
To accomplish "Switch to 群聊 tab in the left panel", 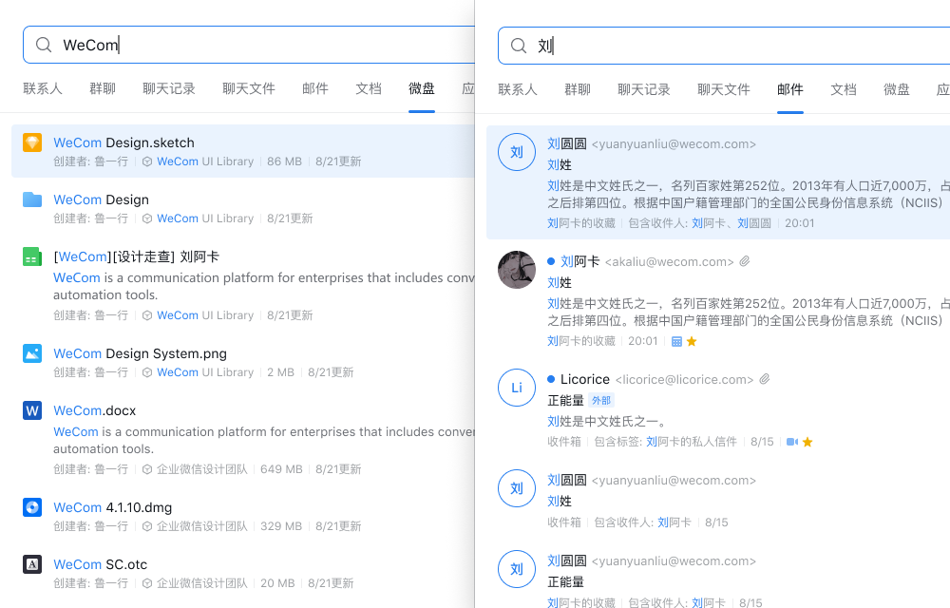I will (103, 88).
